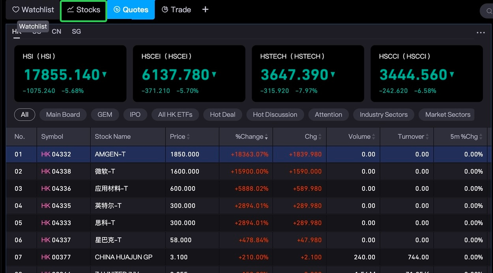Switch to the Stocks tab
The image size is (493, 273).
(84, 10)
